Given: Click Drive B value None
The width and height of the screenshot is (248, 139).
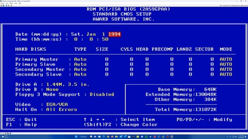Looking at the screenshot, I should coord(52,90).
